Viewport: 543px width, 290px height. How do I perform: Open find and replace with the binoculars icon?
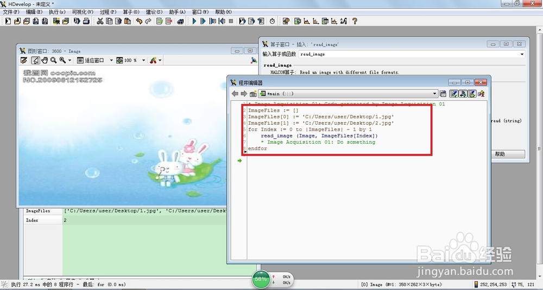(180, 21)
